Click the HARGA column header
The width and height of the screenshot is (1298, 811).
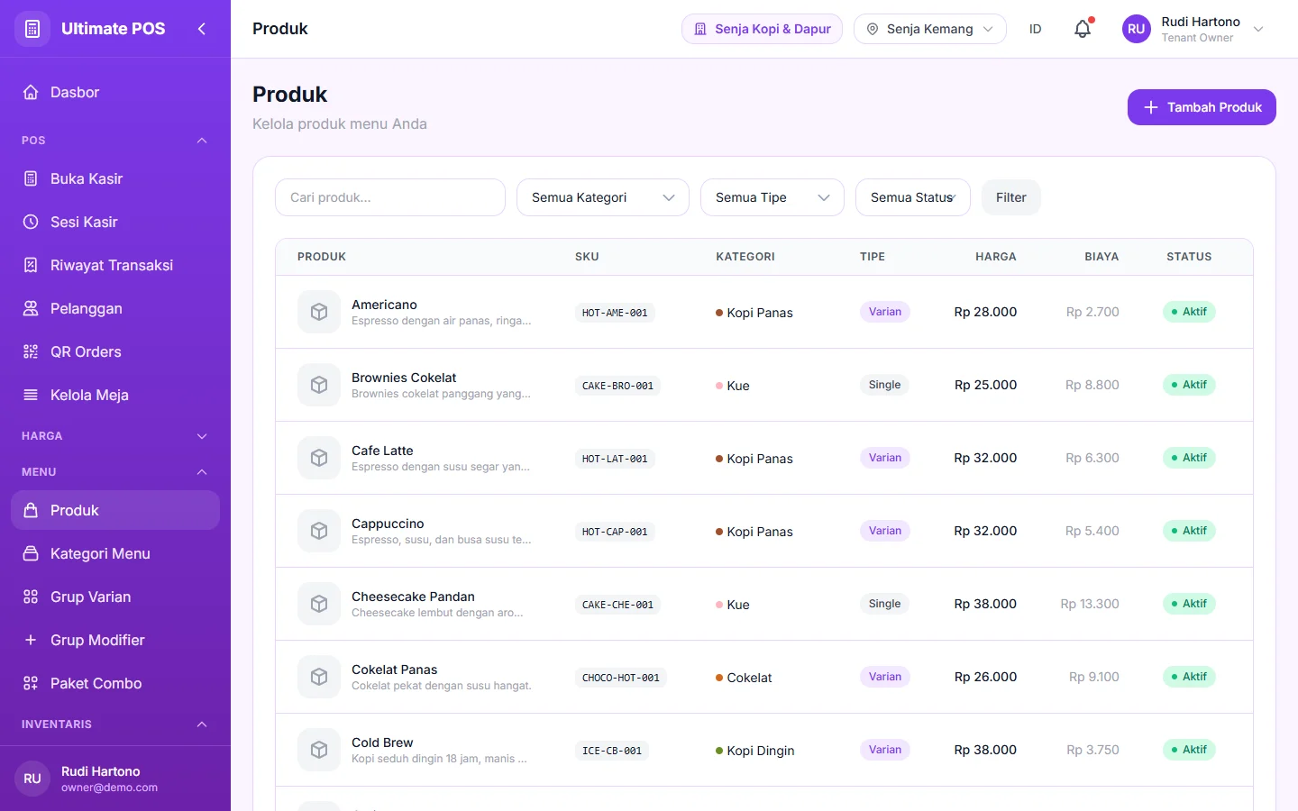tap(996, 257)
